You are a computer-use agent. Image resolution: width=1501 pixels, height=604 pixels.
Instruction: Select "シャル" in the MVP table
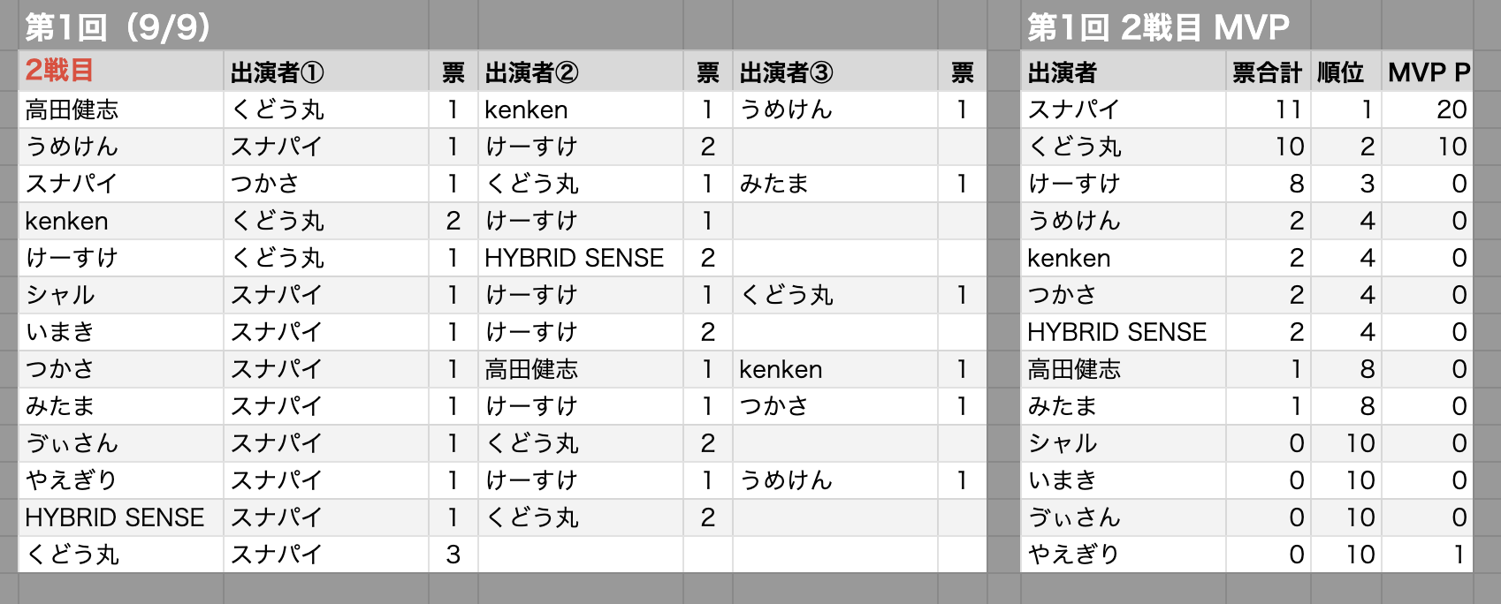[1062, 443]
